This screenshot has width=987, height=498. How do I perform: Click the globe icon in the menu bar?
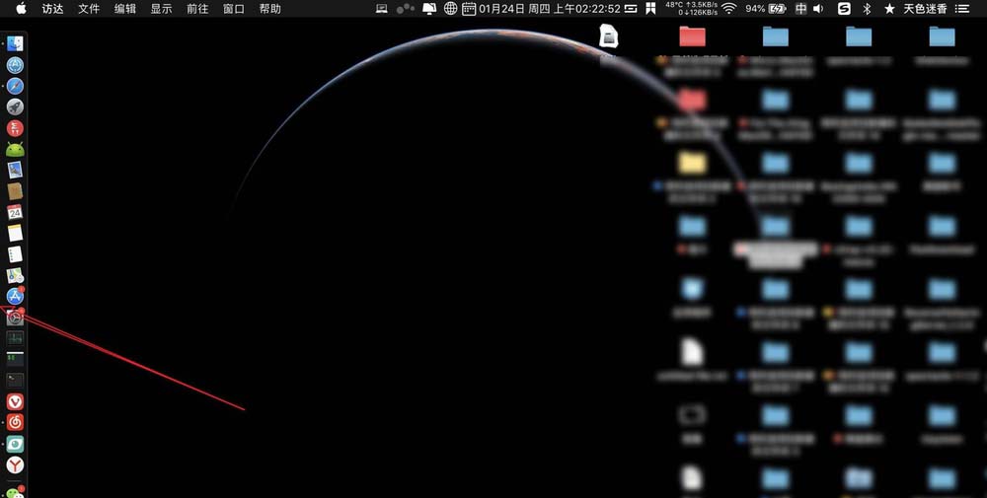click(x=450, y=9)
